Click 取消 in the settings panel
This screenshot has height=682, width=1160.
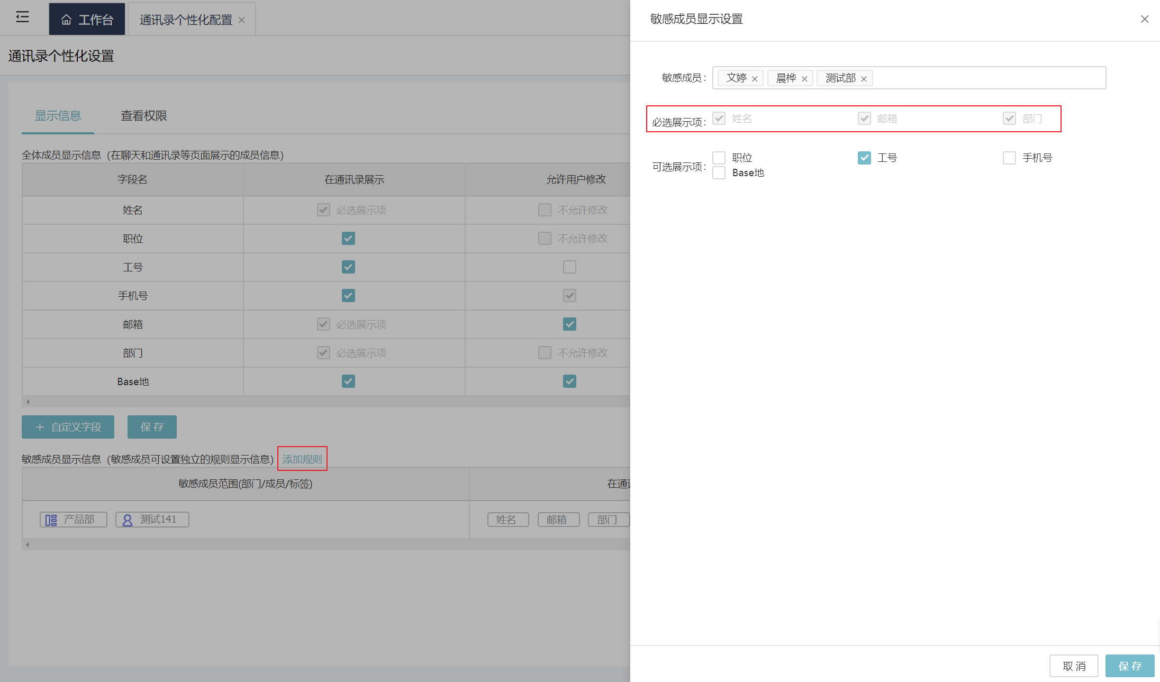click(1074, 666)
